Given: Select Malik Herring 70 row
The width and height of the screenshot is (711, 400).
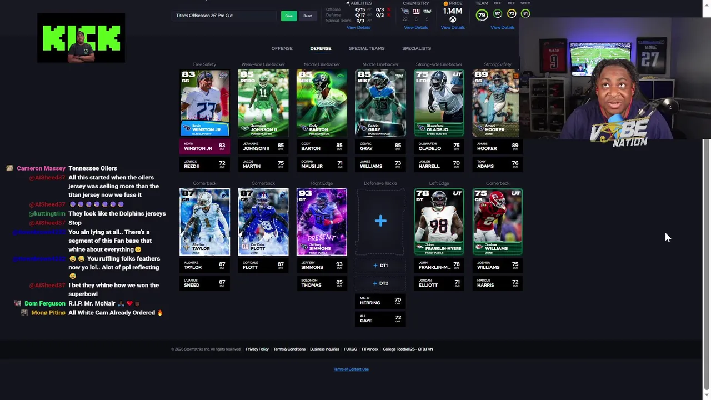Looking at the screenshot, I should click(380, 301).
